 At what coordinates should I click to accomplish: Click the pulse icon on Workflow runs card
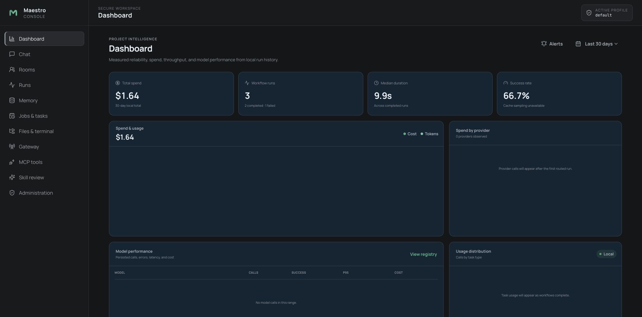247,83
